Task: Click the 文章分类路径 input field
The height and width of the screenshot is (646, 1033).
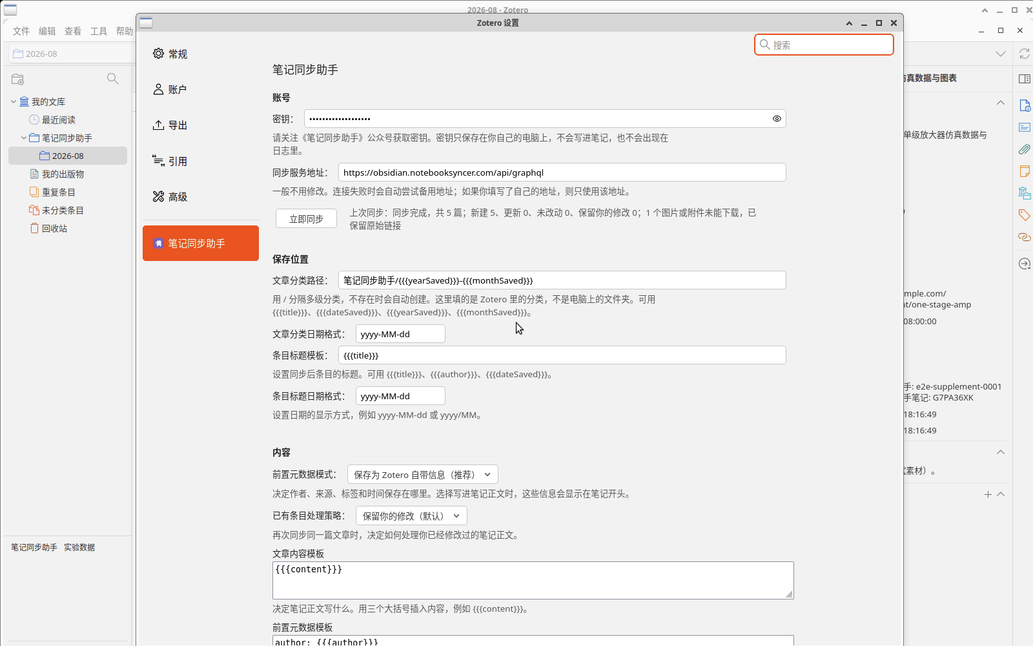Action: point(562,280)
